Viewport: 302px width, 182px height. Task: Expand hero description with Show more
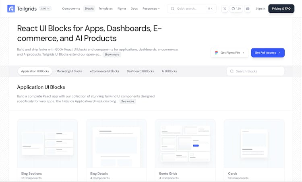[x=112, y=54]
